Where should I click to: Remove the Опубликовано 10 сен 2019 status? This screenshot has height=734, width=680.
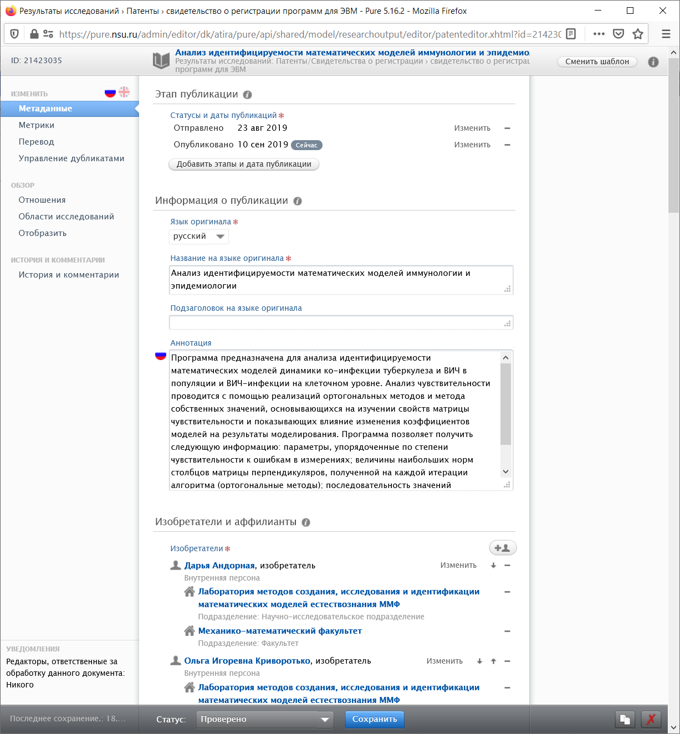pyautogui.click(x=507, y=145)
